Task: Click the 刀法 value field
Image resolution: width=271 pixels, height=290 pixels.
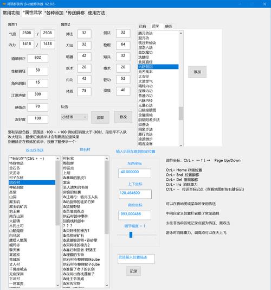Action: (x=84, y=45)
